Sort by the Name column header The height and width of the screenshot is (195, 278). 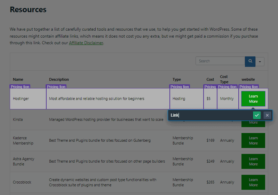click(18, 79)
